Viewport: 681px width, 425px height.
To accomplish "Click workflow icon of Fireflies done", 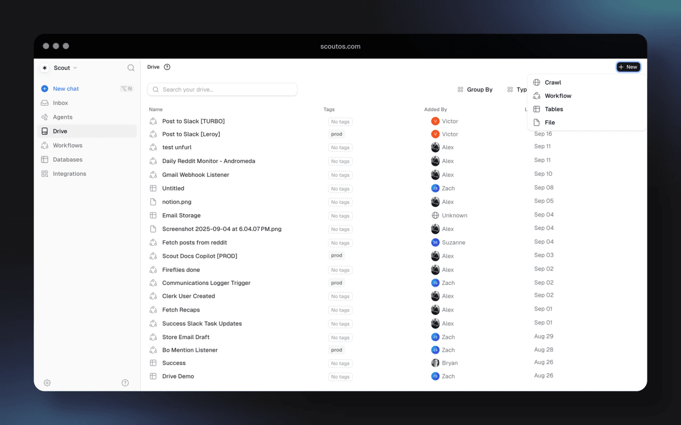I will (153, 270).
